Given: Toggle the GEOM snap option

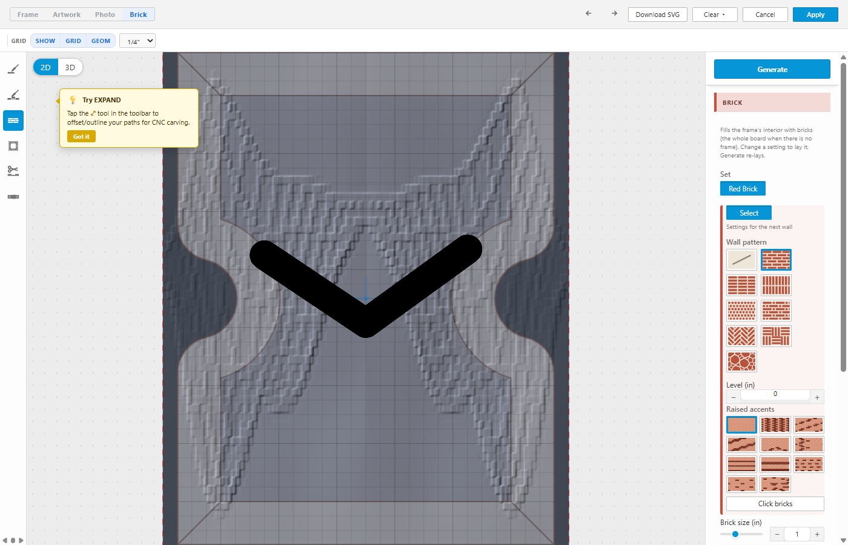Looking at the screenshot, I should [x=101, y=41].
